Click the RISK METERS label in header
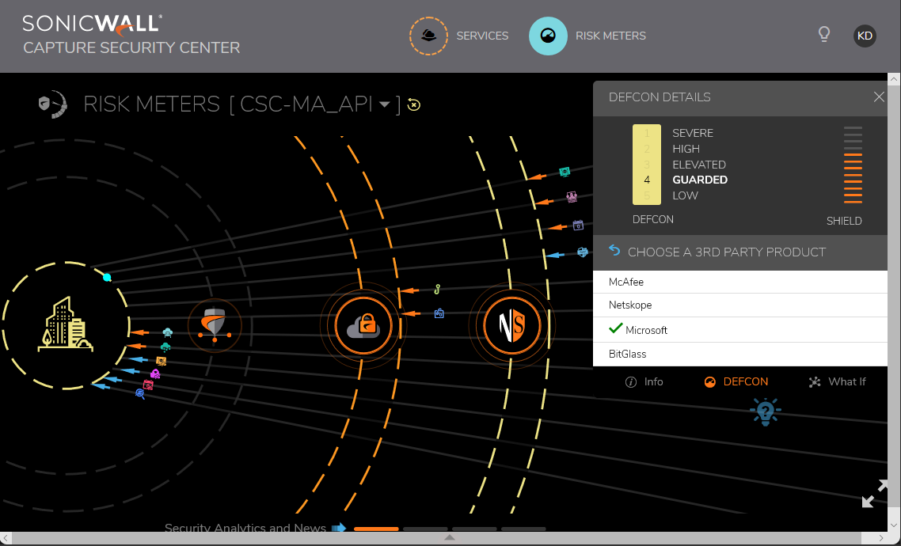 click(x=610, y=36)
